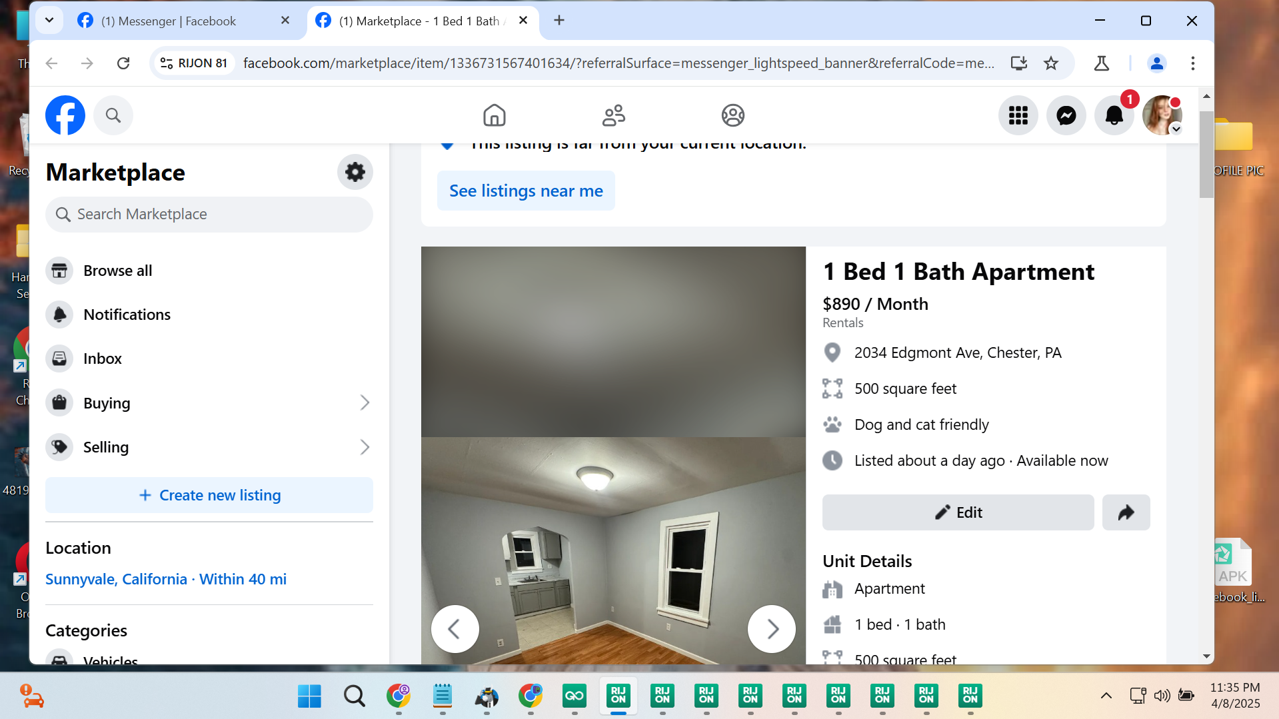Click the vertical scrollbar thumb
This screenshot has height=719, width=1279.
click(x=1206, y=154)
